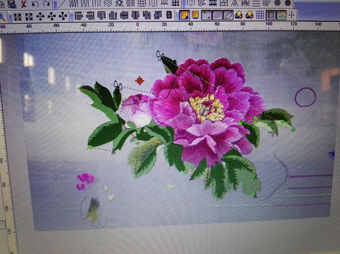Click the red X delete icon
This screenshot has width=340, height=254.
(x=24, y=4)
